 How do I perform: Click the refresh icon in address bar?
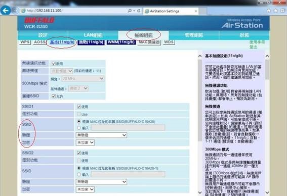139,11
